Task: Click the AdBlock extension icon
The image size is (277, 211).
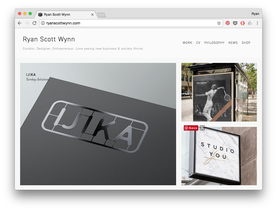Action: coord(242,23)
